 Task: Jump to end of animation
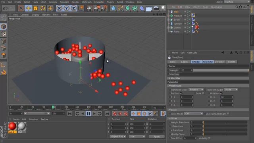(107, 114)
